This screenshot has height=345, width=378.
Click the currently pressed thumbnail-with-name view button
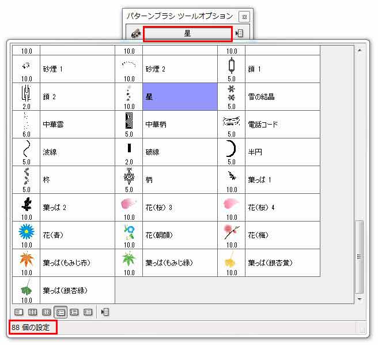tap(61, 312)
